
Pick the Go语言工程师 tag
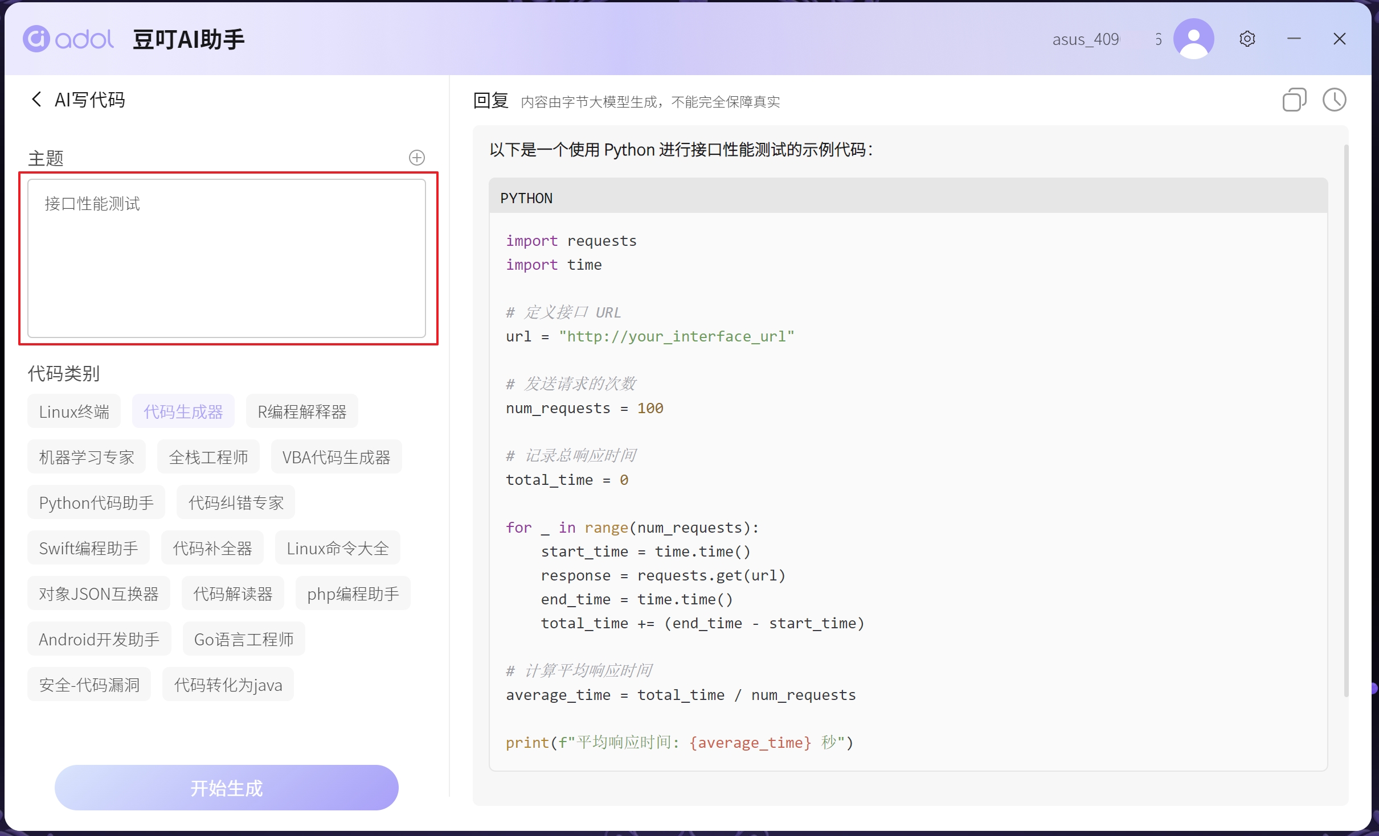(x=244, y=639)
